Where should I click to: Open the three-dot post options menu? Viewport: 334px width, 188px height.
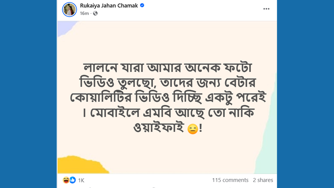tap(266, 9)
